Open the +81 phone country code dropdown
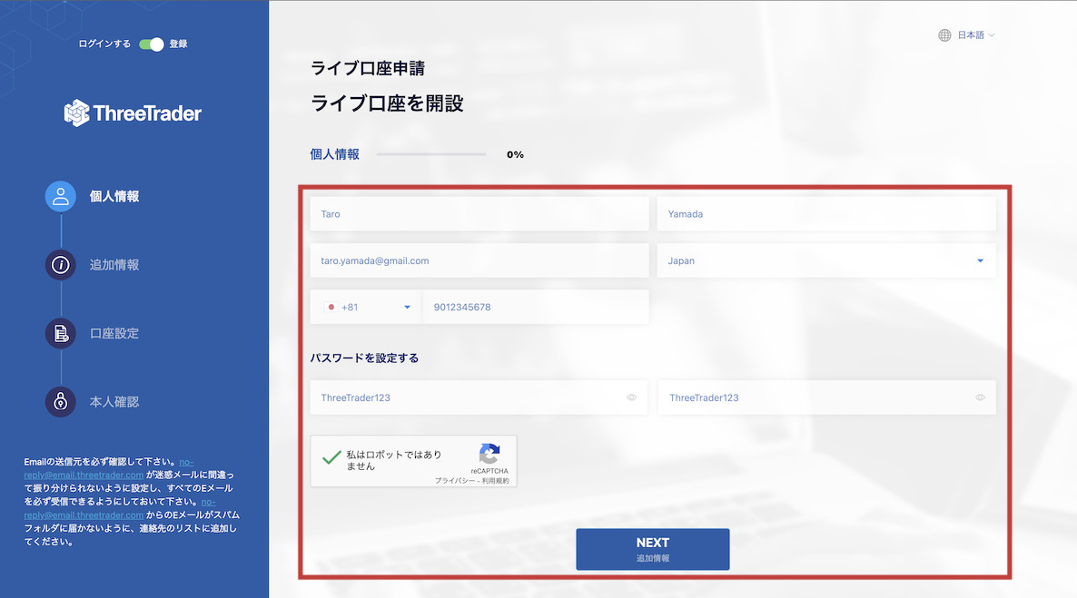The image size is (1077, 598). pos(367,308)
